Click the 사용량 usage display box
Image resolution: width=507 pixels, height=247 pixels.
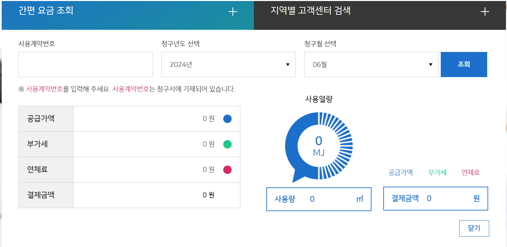click(x=319, y=198)
